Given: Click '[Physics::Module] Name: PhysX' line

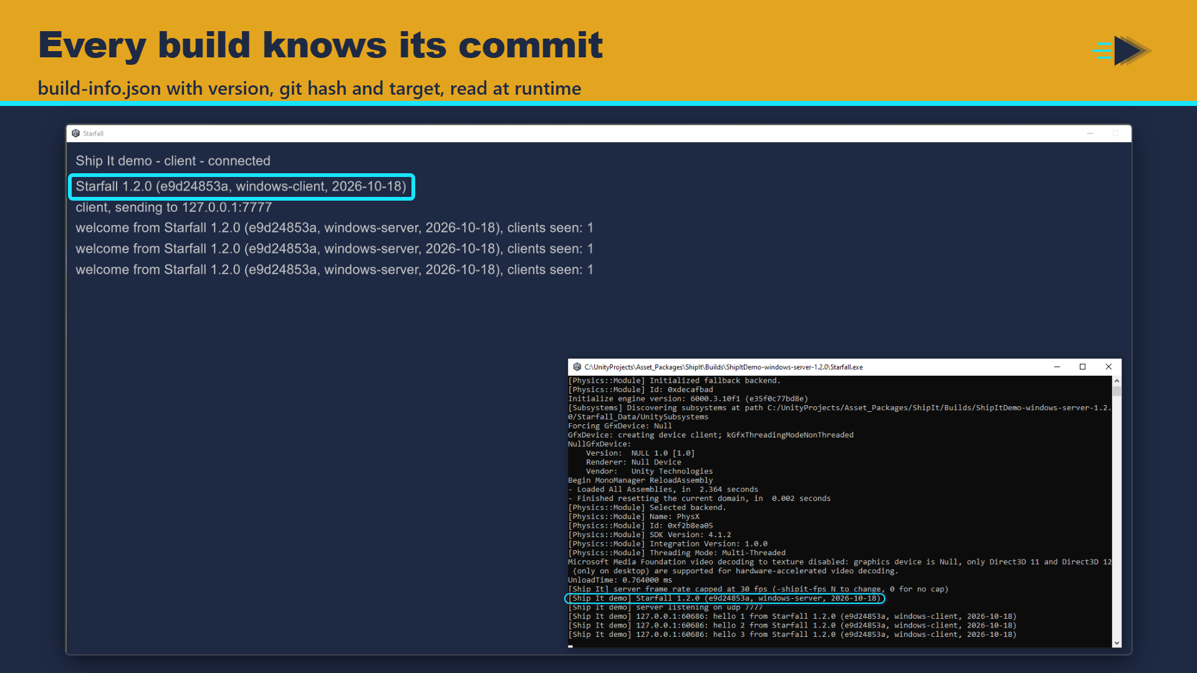Looking at the screenshot, I should 633,517.
